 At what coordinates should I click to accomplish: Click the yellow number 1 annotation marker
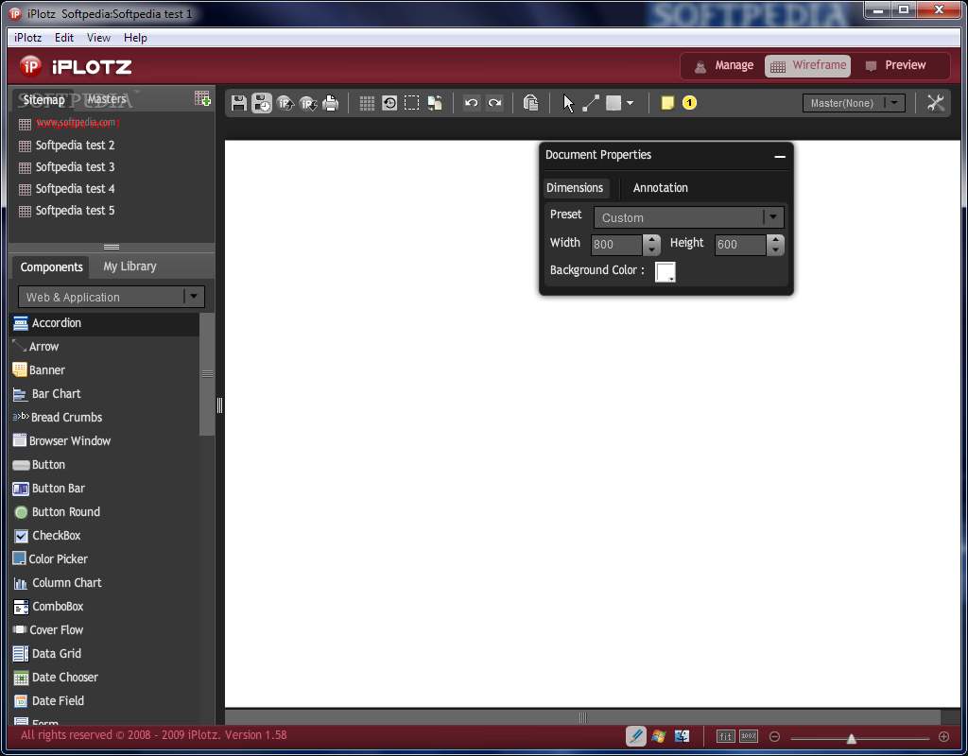689,103
